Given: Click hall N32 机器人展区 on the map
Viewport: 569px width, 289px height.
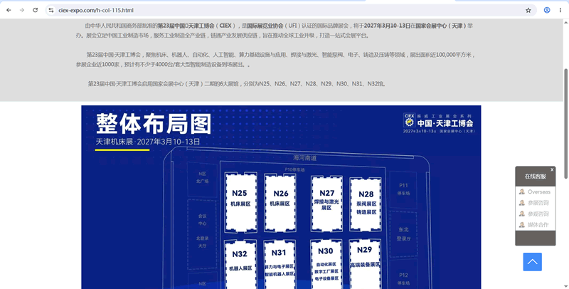Looking at the screenshot, I should [x=240, y=264].
